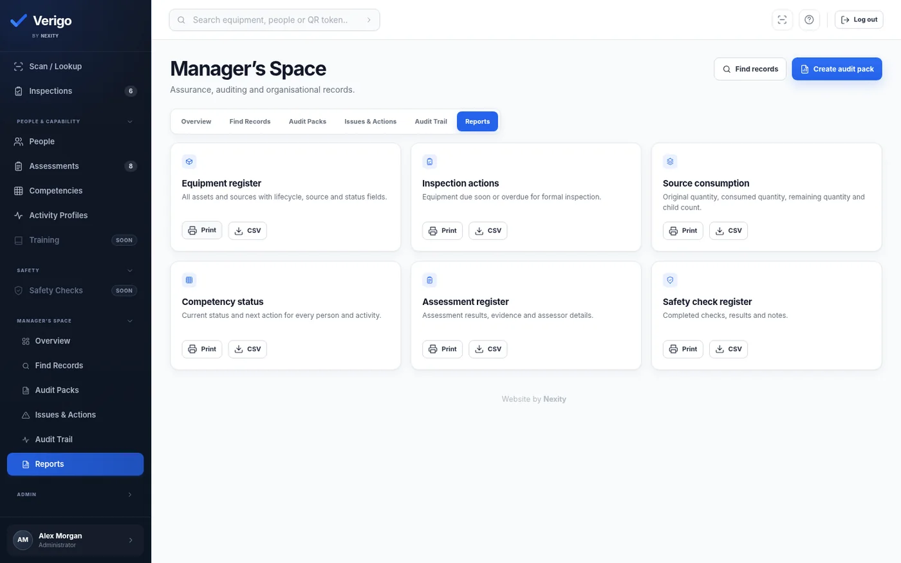Open sidebar Audit Packs item
Viewport: 901px width, 563px height.
(x=75, y=391)
